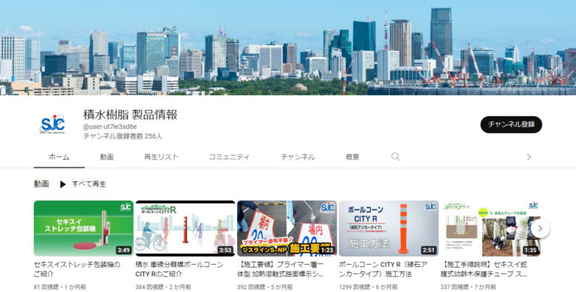Viewport: 576px width, 292px height.
Task: Click the チャンネル登録者数 256人 text
Action: [123, 136]
